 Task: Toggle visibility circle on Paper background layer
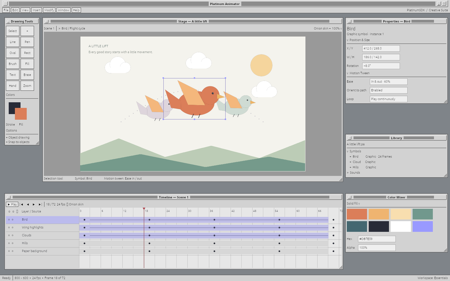[9, 251]
